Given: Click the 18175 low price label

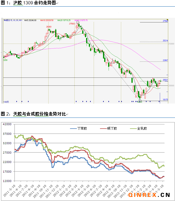Looking at the screenshot, I should (165, 100).
